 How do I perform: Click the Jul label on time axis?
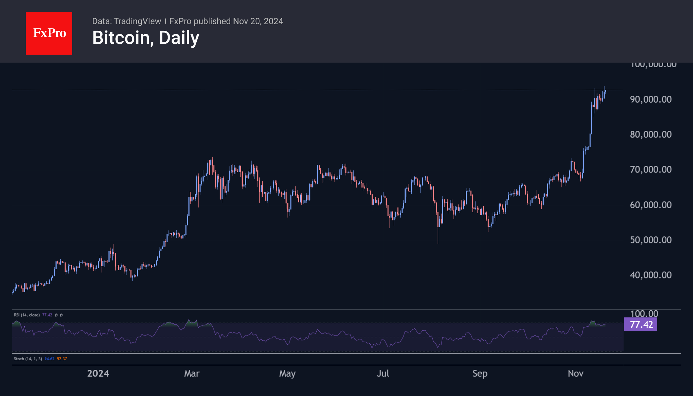(383, 373)
